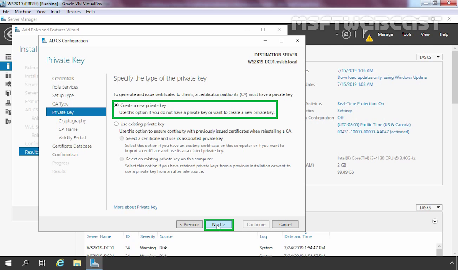Click the Pacific Time zone link
Image resolution: width=458 pixels, height=270 pixels.
374,124
